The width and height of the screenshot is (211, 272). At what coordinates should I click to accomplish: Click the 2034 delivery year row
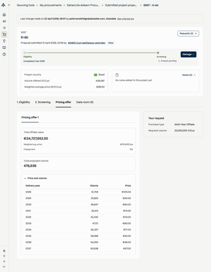78,230
